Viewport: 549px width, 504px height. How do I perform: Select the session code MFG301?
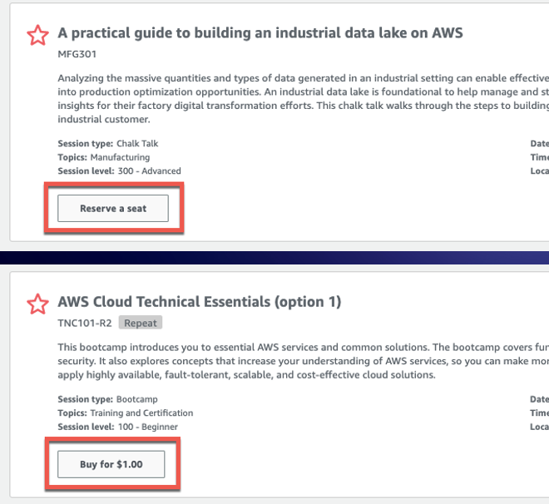tap(77, 54)
